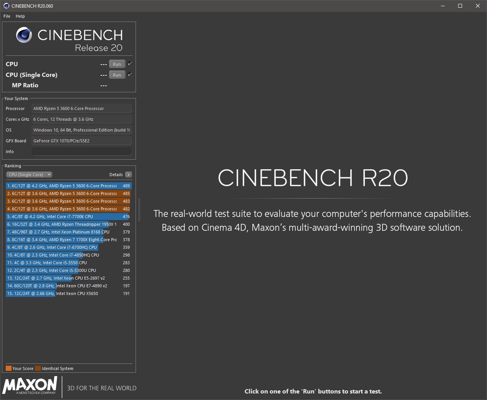Select ranking row Intel Core i7-6700HQ
The width and height of the screenshot is (487, 400).
point(69,247)
